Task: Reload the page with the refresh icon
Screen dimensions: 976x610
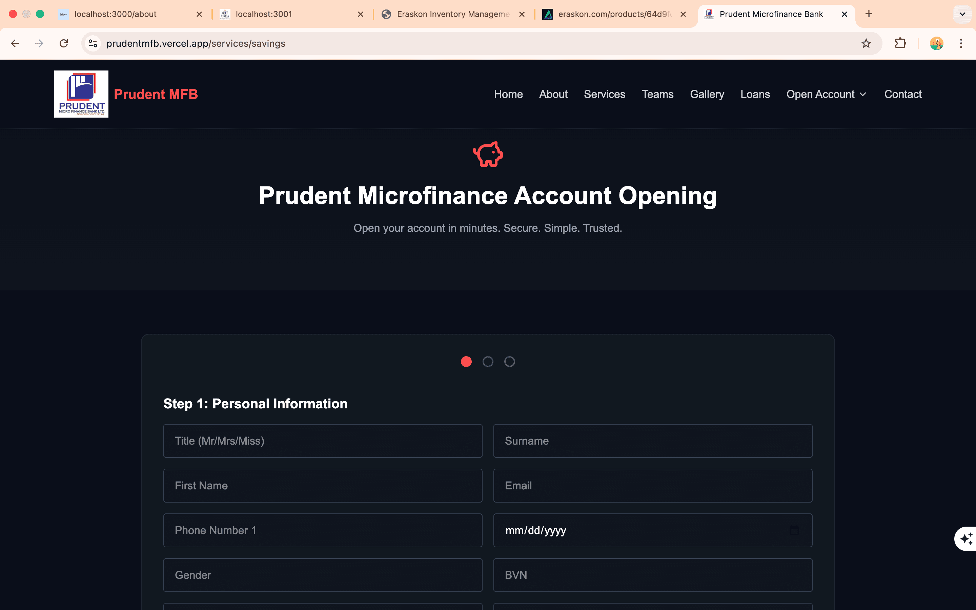Action: [x=64, y=44]
